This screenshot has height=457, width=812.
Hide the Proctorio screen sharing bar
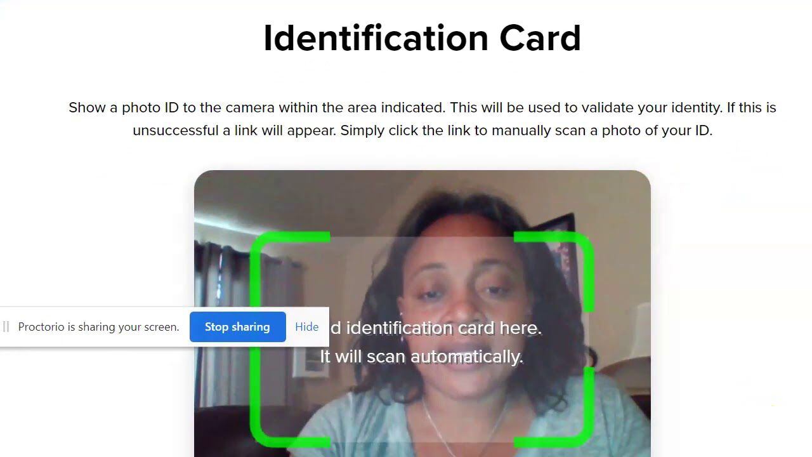306,327
